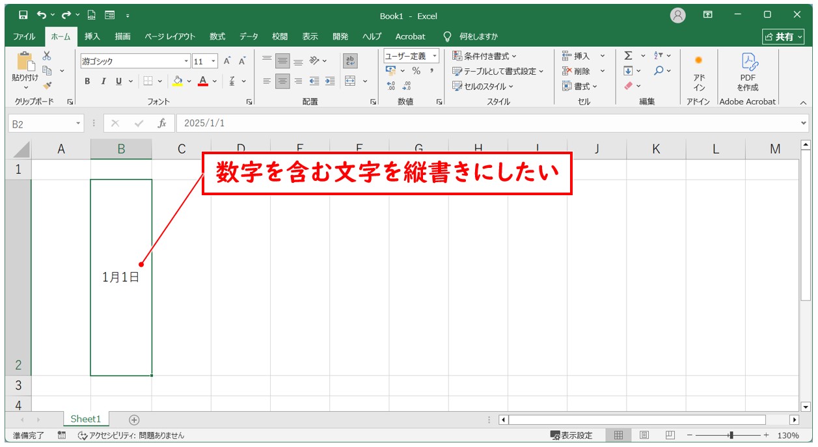Toggle Italic formatting
The width and height of the screenshot is (818, 447).
(x=103, y=81)
